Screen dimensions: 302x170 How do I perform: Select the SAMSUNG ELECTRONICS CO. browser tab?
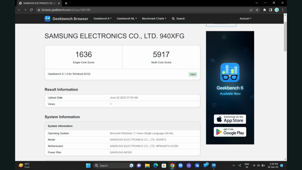coord(39,3)
